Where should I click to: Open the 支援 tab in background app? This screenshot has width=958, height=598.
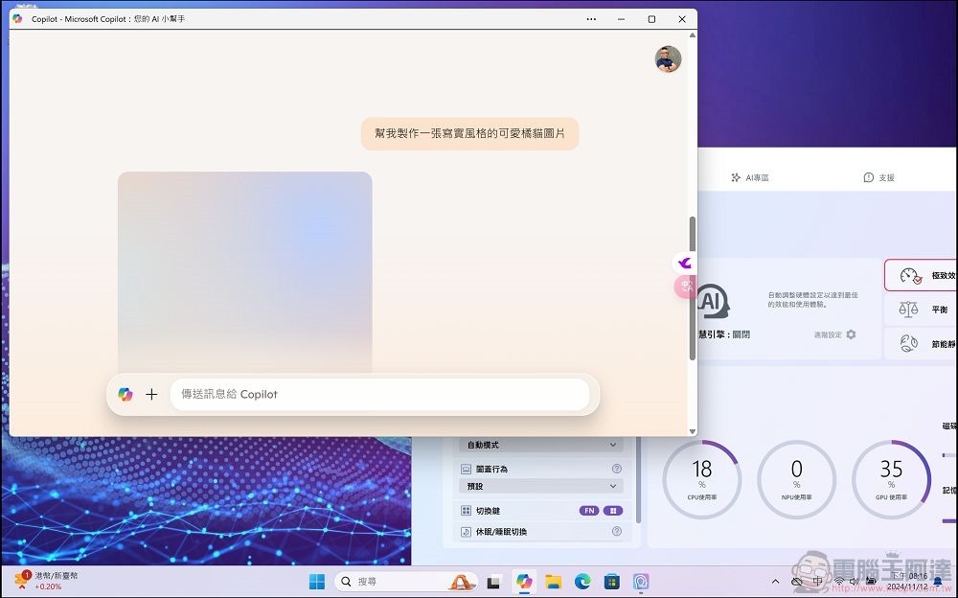point(878,177)
